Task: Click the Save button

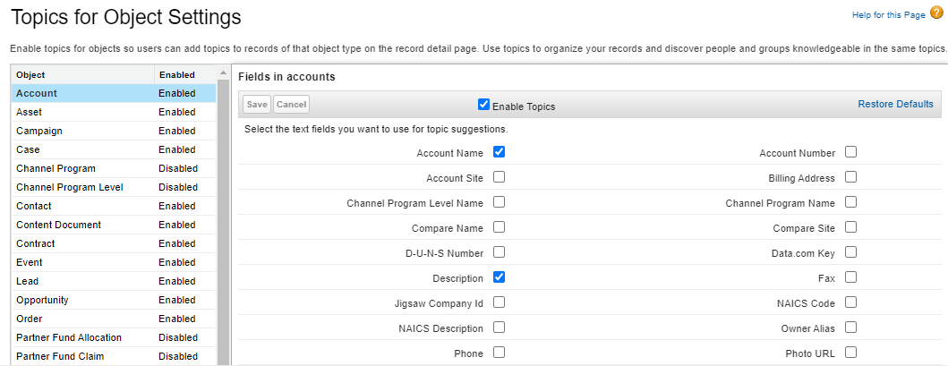Action: tap(257, 105)
